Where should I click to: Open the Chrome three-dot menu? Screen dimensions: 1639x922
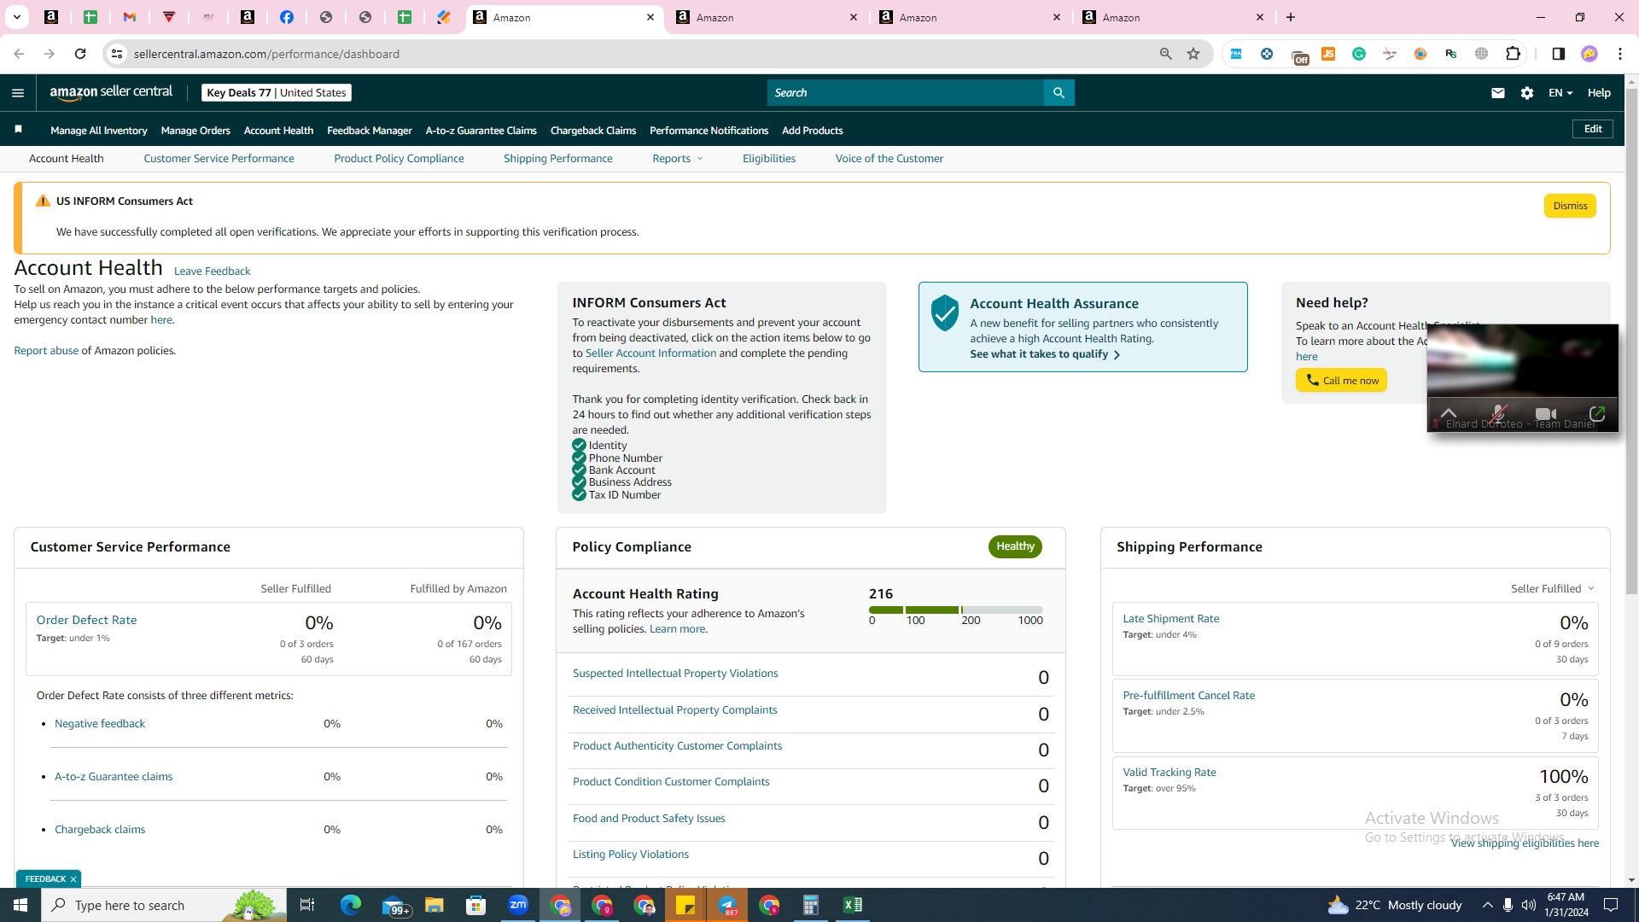pyautogui.click(x=1620, y=54)
